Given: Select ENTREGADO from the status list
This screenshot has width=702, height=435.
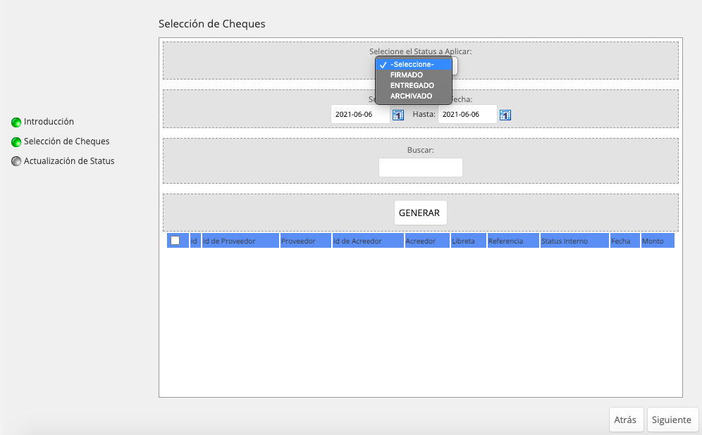Looking at the screenshot, I should [414, 85].
